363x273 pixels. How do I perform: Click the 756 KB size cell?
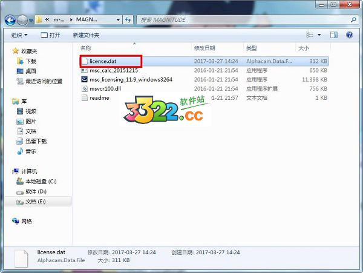pos(318,89)
